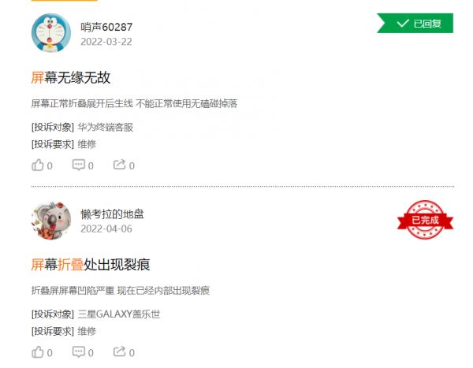473x368 pixels.
Task: Visit user profile 哨声60287
Action: pos(106,27)
